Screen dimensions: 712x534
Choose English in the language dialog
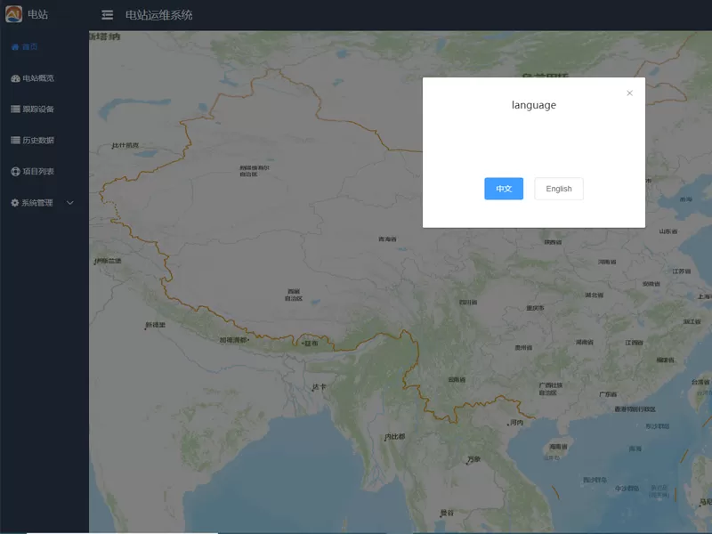point(559,189)
